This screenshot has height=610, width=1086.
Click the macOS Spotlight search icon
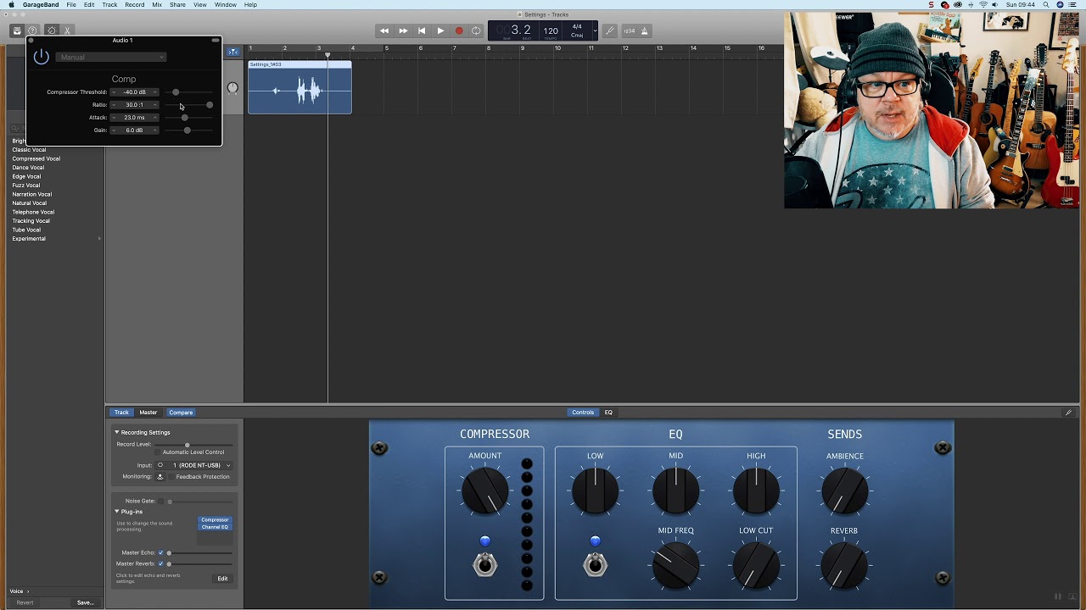click(1046, 5)
